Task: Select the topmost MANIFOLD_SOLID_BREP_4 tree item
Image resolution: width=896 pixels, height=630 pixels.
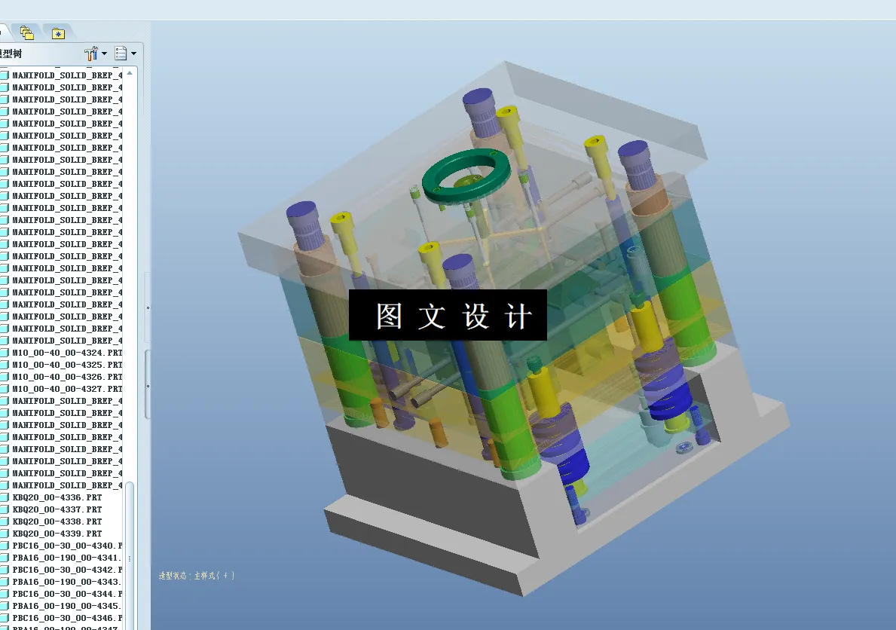Action: [x=66, y=75]
